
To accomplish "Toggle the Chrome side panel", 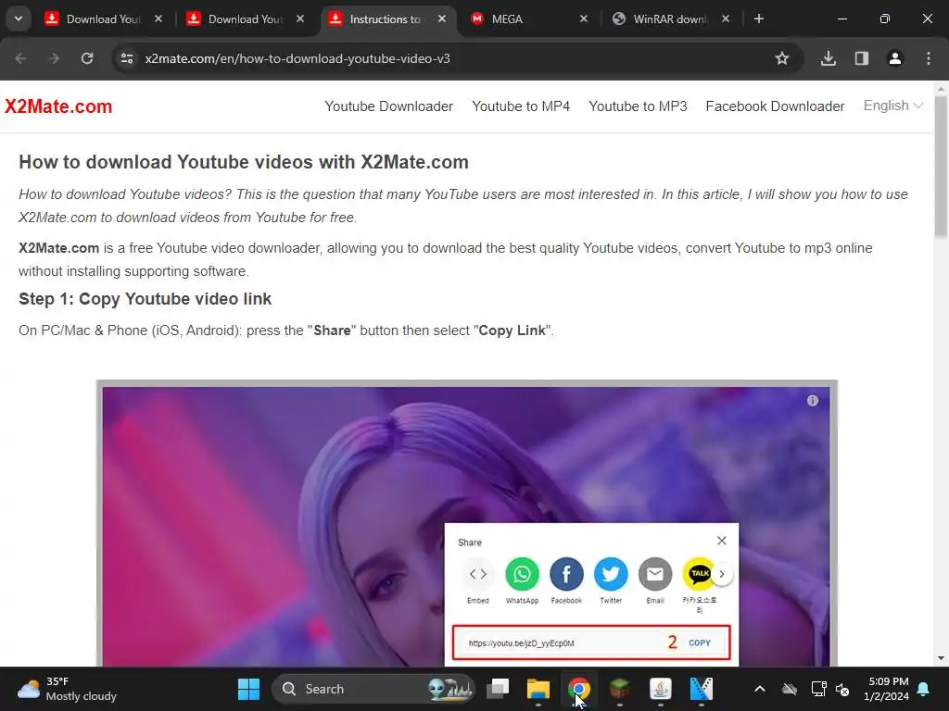I will 862,58.
